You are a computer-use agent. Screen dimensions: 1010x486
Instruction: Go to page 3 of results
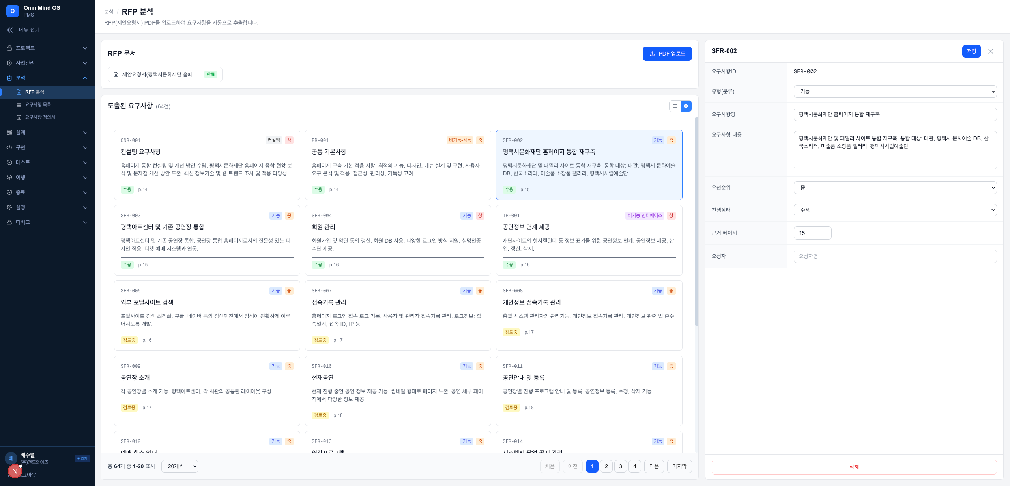[x=620, y=466]
